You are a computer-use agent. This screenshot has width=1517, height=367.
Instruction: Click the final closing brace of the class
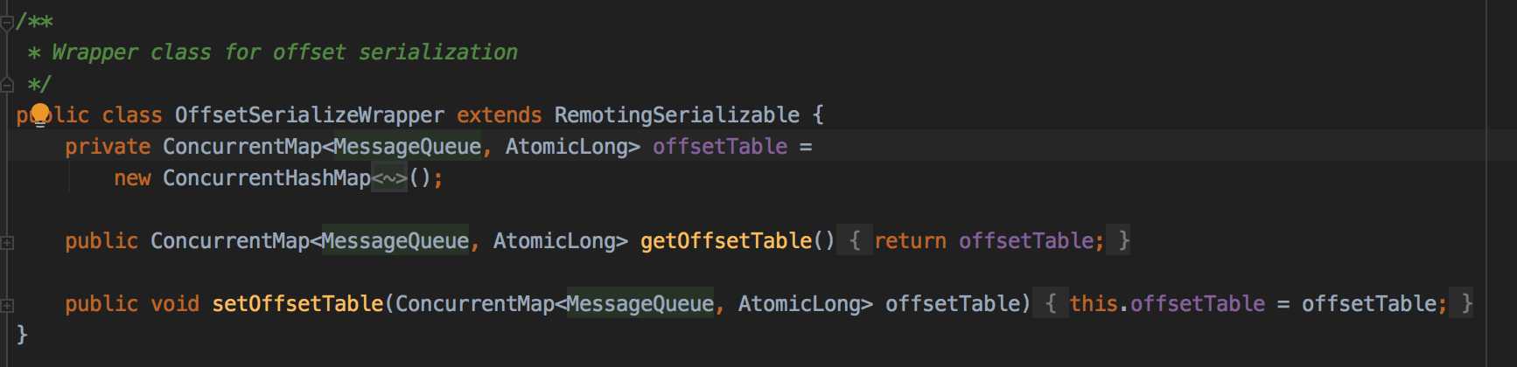22,335
